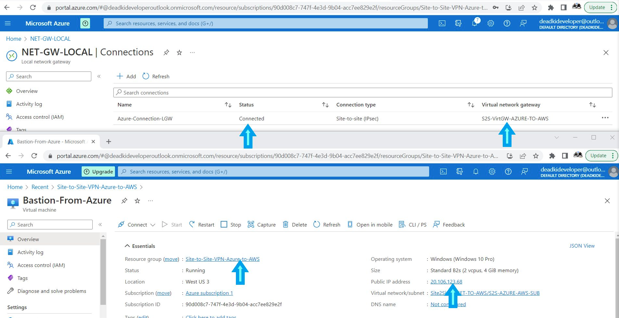The width and height of the screenshot is (619, 318).
Task: Open the JSON View link
Action: 582,246
